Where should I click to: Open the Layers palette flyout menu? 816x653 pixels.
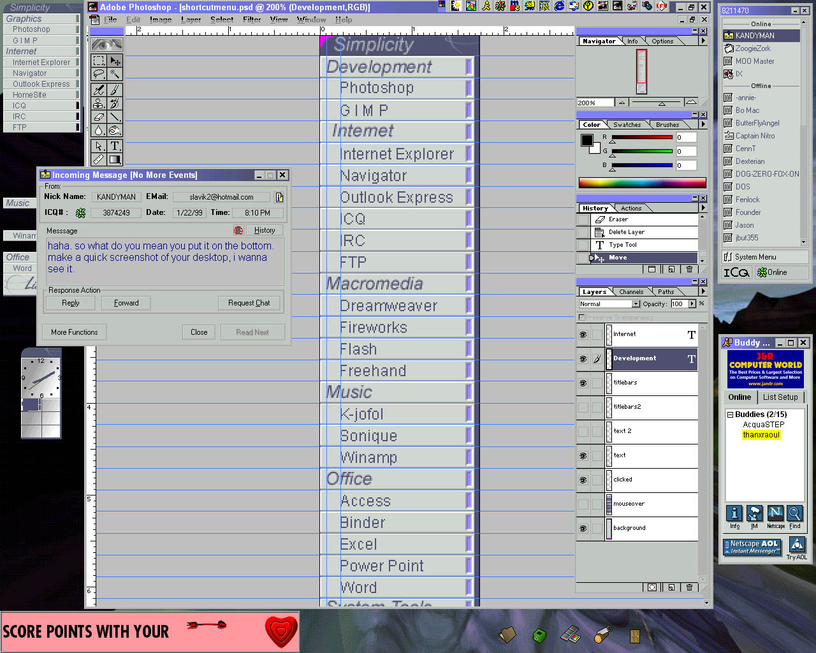(x=703, y=291)
